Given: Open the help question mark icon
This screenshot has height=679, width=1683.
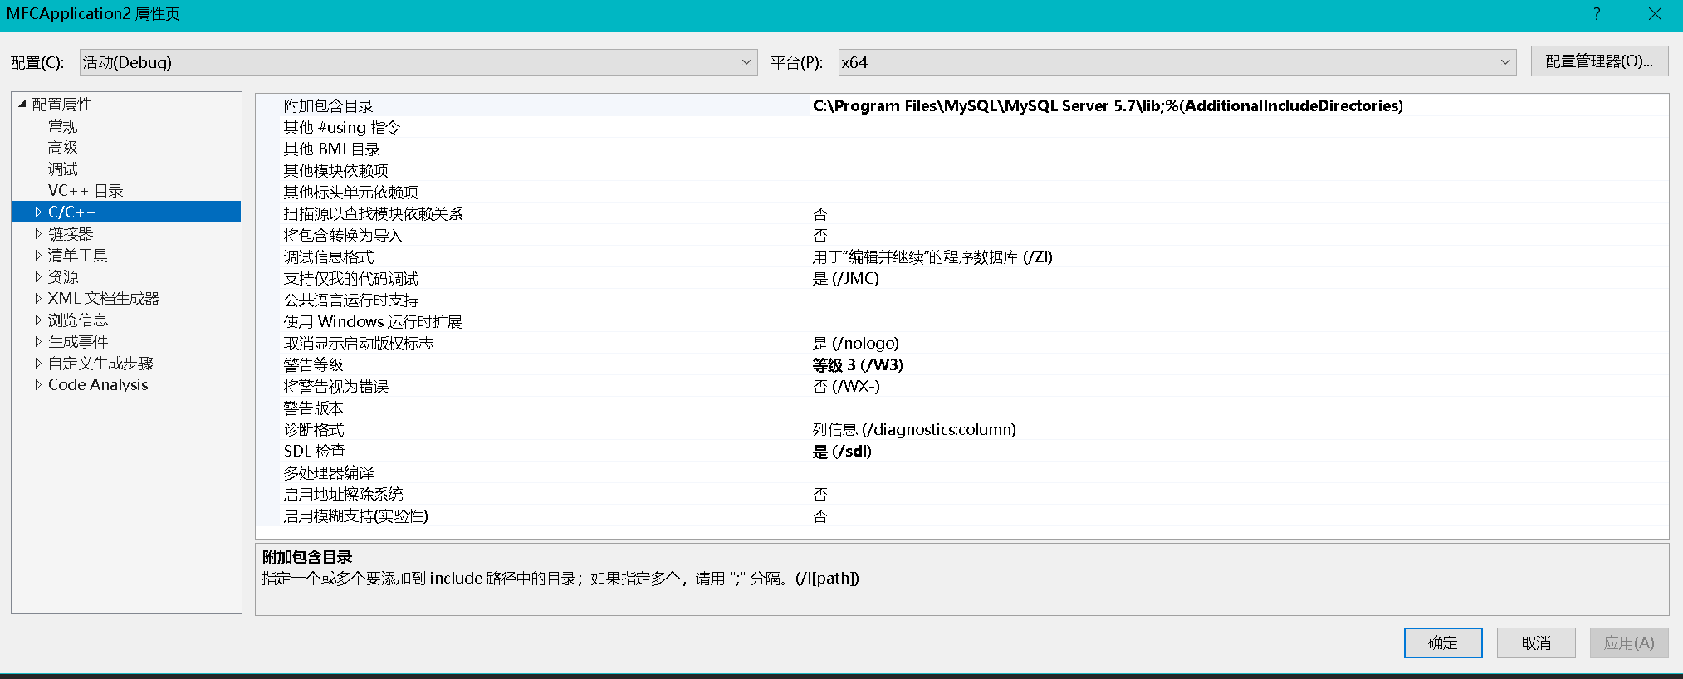Looking at the screenshot, I should click(1597, 14).
